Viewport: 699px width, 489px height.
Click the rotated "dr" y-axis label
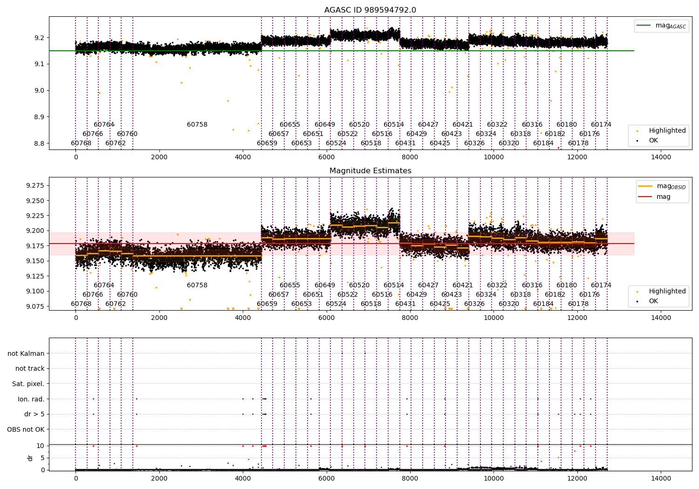(x=30, y=458)
